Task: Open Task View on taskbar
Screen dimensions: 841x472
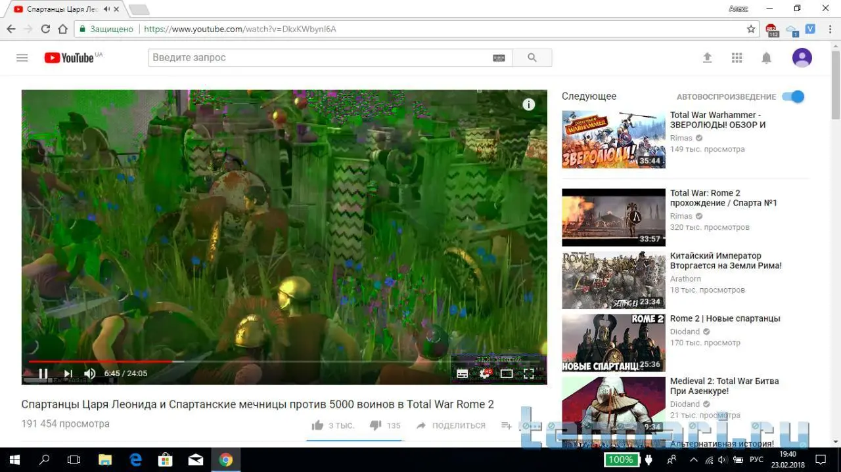Action: [74, 460]
